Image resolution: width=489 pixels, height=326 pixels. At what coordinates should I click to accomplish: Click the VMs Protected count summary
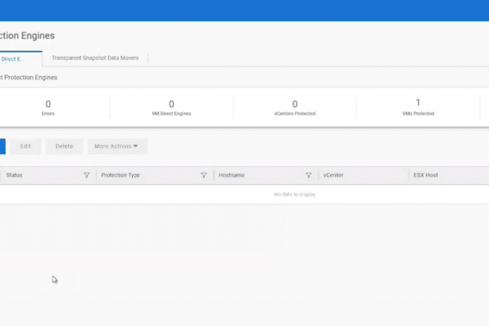418,107
